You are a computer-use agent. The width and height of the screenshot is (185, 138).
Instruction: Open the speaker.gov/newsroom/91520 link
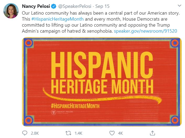pos(145,31)
